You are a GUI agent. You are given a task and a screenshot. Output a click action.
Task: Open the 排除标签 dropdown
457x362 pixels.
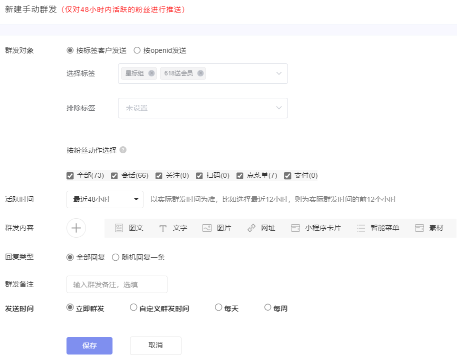[x=202, y=108]
